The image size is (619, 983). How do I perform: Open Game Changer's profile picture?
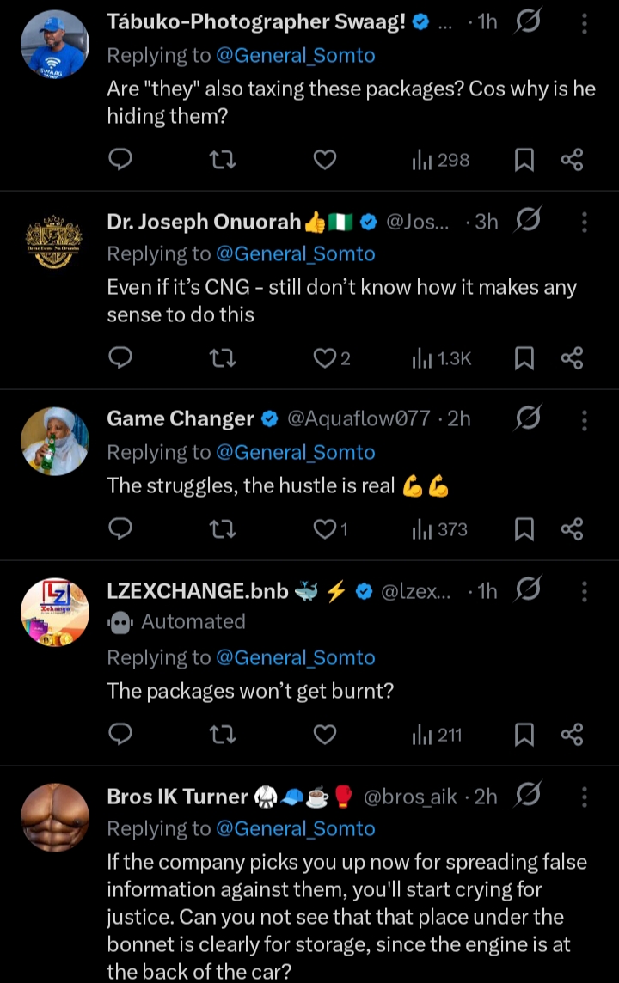[x=54, y=441]
